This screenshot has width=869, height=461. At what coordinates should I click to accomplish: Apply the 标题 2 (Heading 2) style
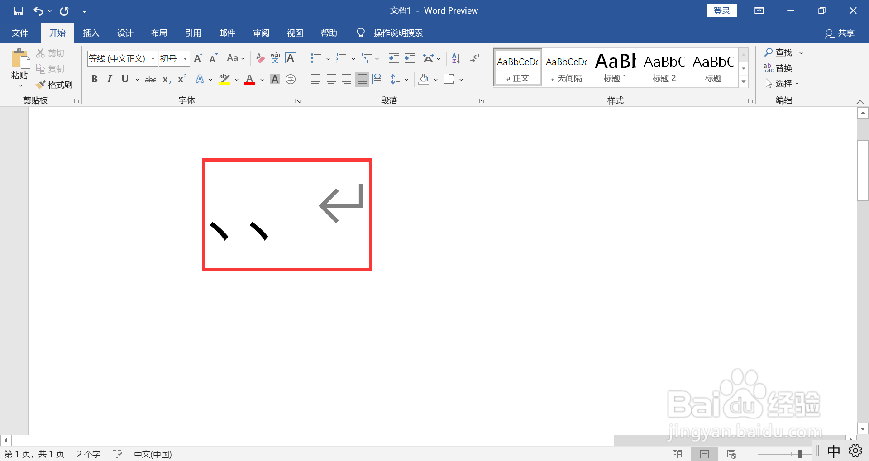pyautogui.click(x=664, y=67)
